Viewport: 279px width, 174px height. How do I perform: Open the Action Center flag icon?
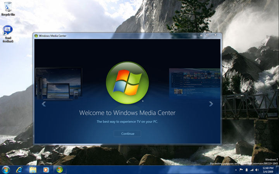coord(241,170)
